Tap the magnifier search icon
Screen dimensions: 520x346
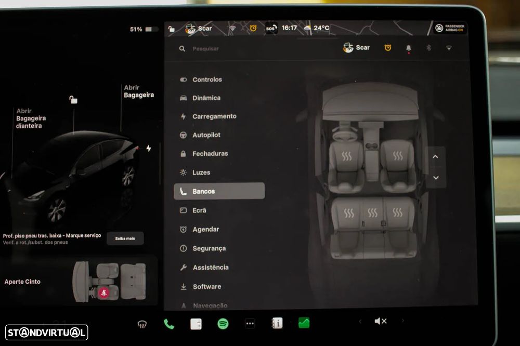coord(182,49)
